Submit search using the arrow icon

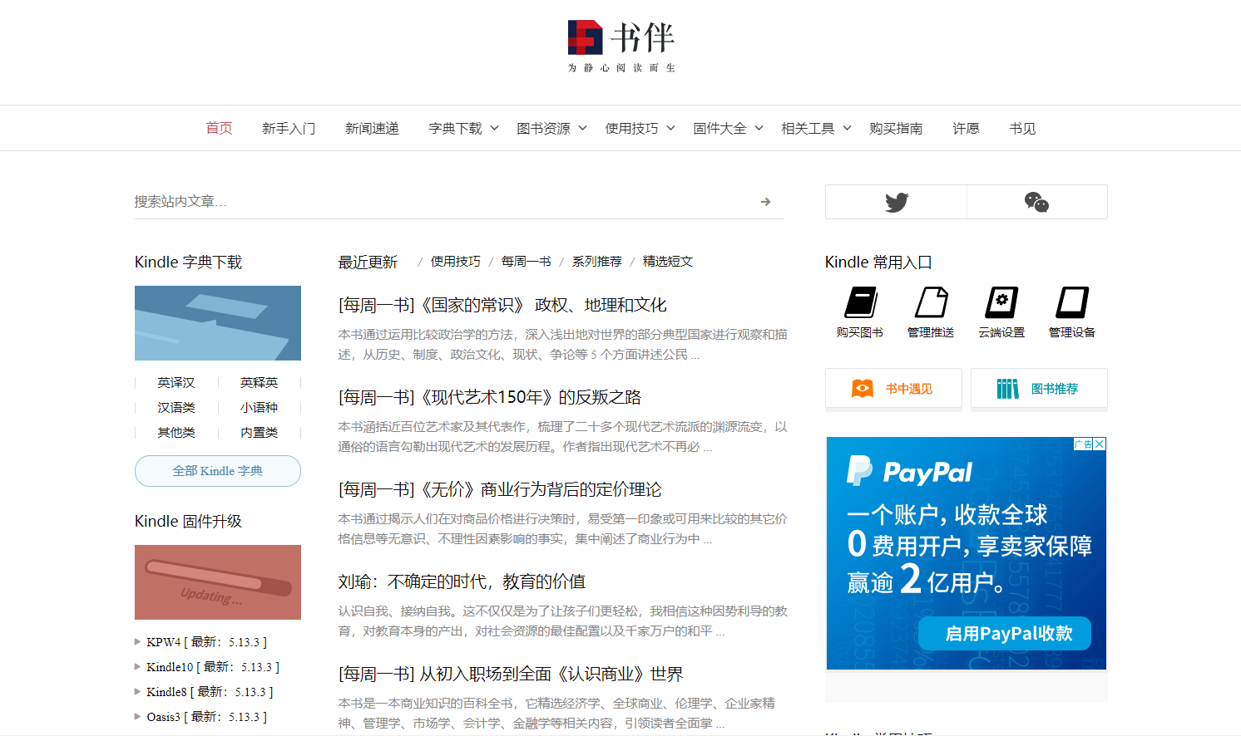pos(765,201)
